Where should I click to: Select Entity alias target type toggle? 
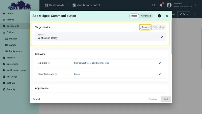point(158,27)
